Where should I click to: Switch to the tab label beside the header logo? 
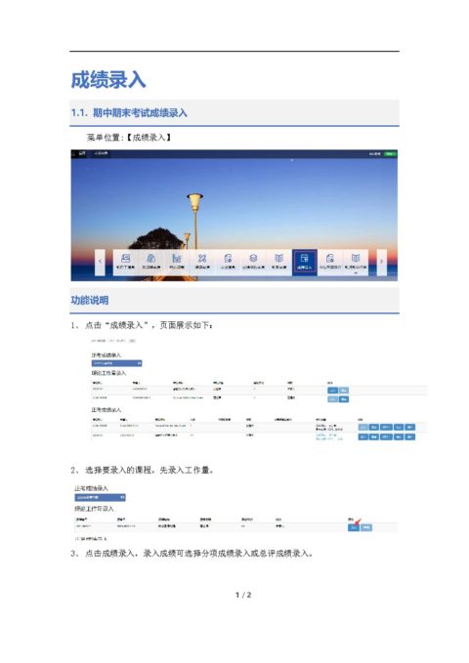(101, 153)
